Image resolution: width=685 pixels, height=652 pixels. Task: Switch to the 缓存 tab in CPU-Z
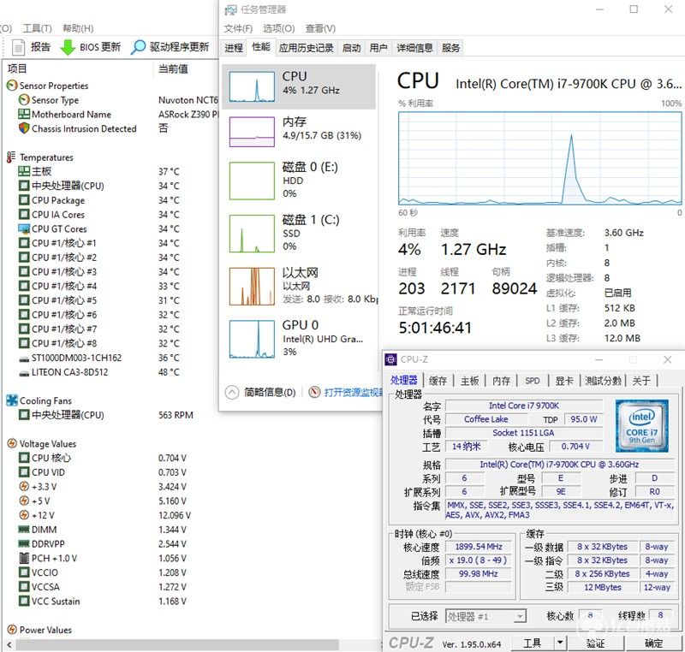coord(438,381)
